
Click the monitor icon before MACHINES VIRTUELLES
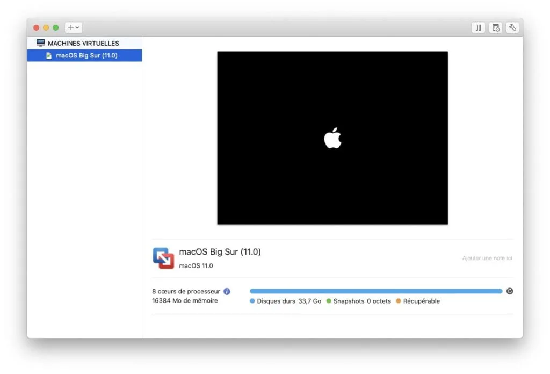pyautogui.click(x=40, y=42)
